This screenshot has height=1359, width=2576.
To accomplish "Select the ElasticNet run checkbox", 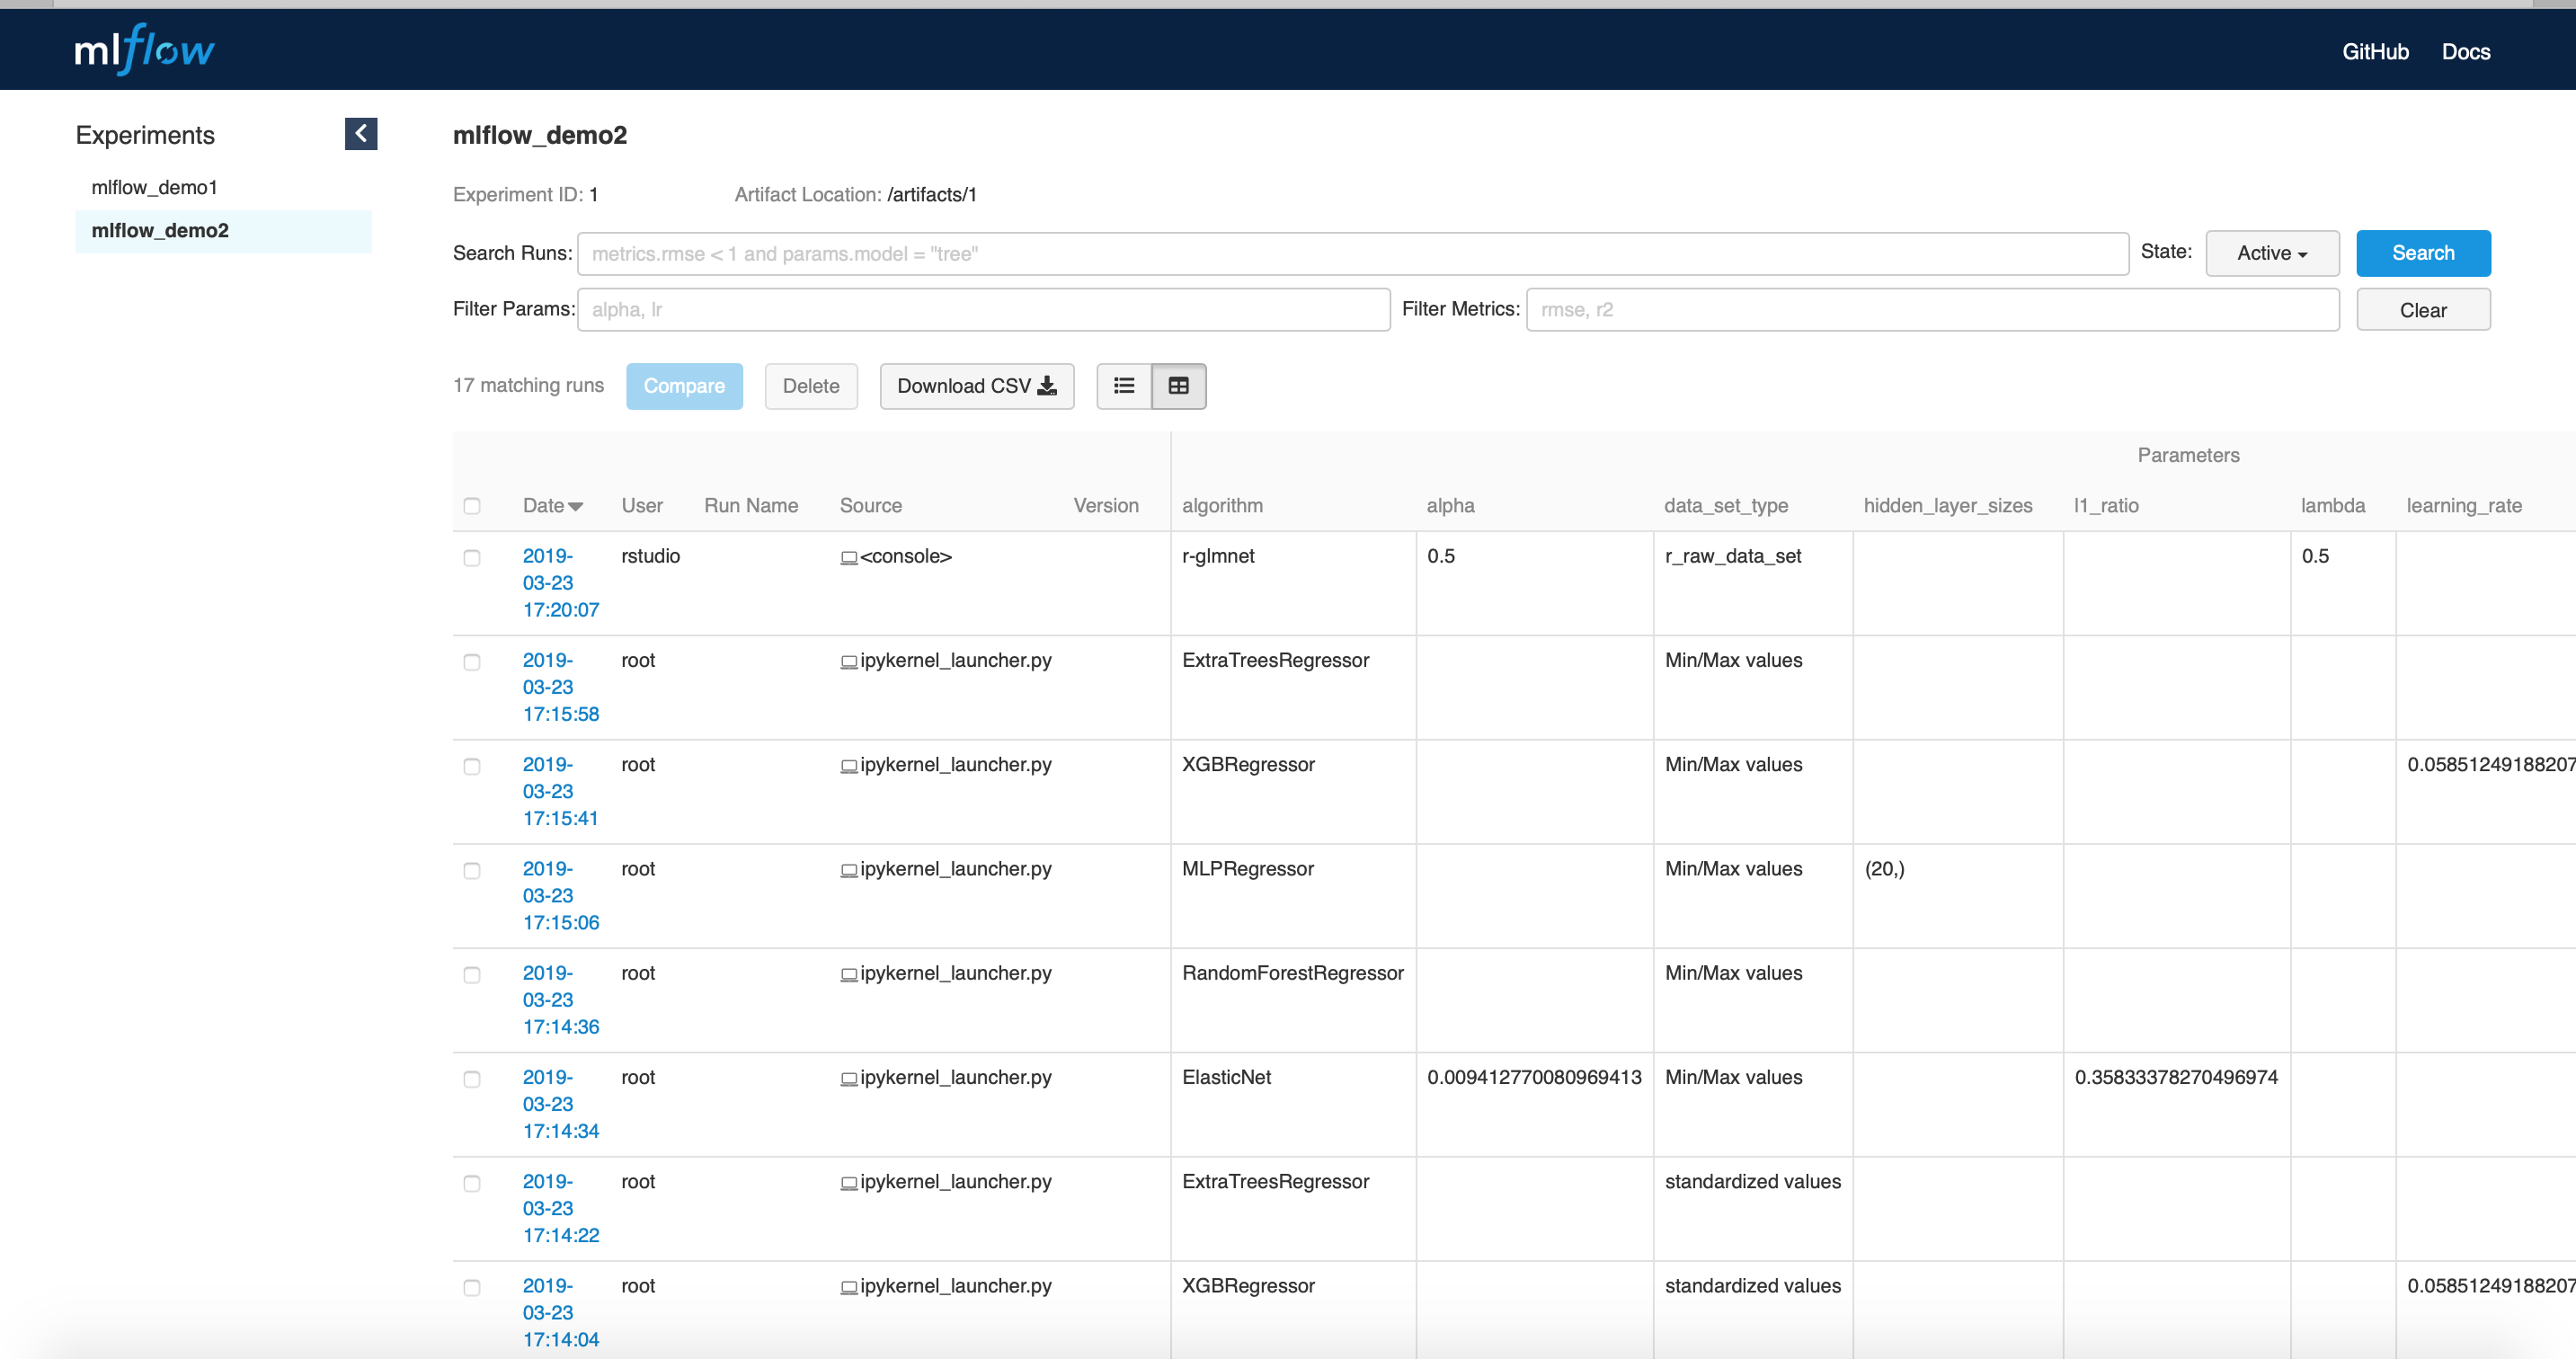I will 472,1079.
